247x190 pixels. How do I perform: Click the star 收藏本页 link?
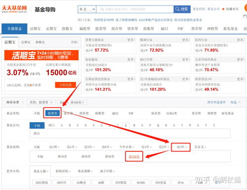click(230, 9)
